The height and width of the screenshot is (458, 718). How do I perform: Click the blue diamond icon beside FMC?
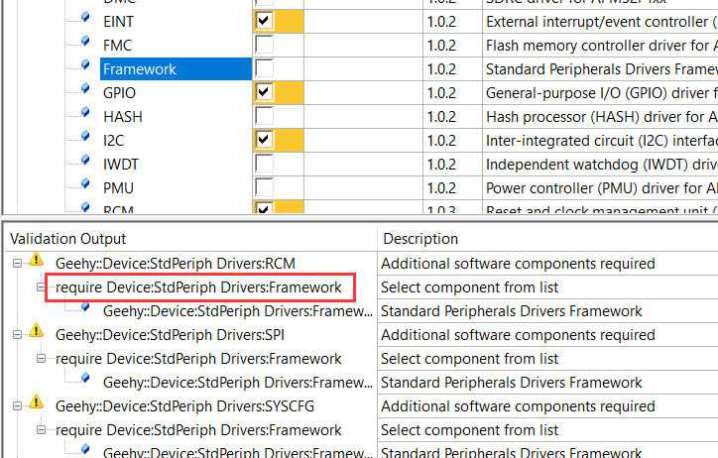point(85,42)
